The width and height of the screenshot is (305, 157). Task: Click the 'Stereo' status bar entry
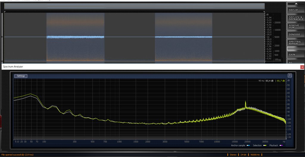[x=233, y=155]
